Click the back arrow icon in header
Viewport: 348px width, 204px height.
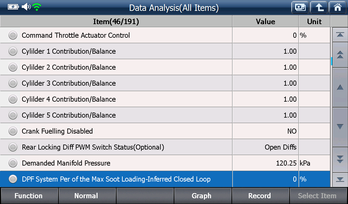pos(319,7)
